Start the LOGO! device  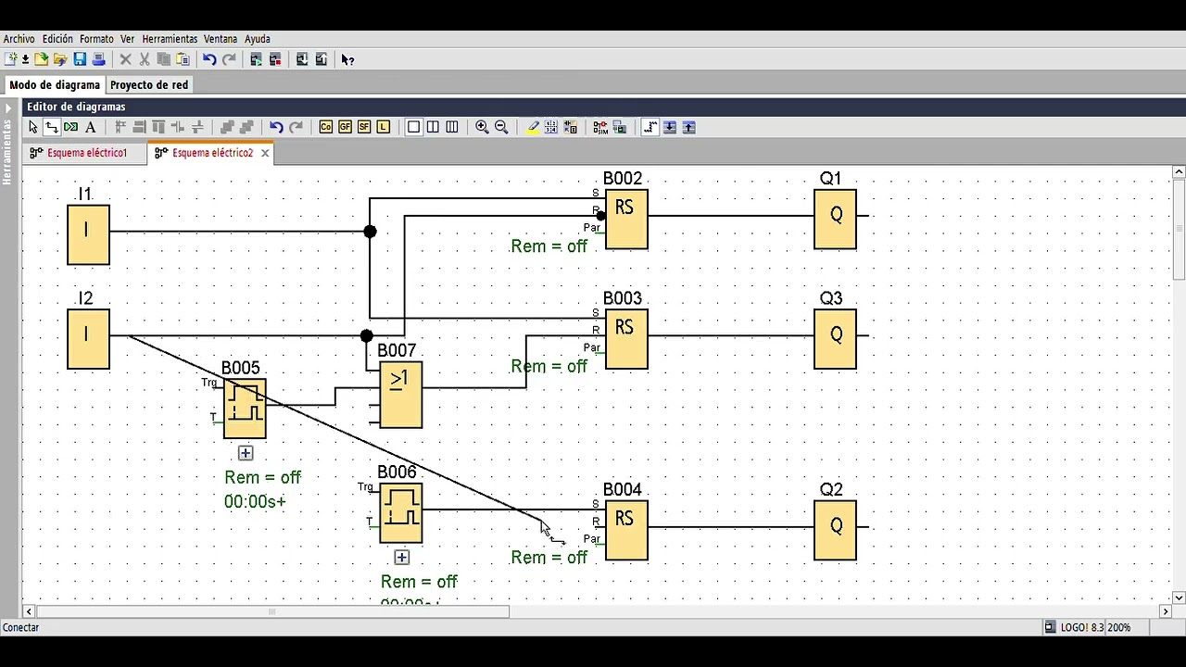256,59
